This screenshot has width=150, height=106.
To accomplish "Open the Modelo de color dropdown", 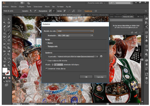I will (75, 31).
